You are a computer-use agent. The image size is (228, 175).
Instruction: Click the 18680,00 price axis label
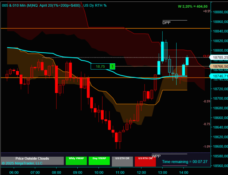220,108
